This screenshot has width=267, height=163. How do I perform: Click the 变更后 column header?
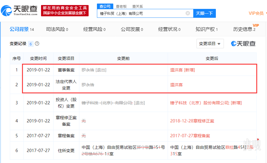click(x=212, y=58)
